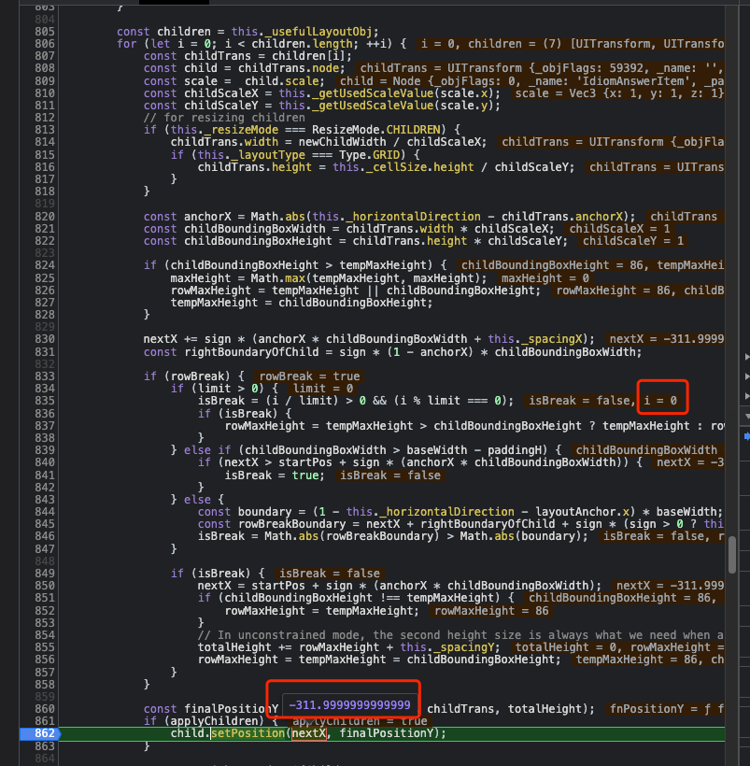Click 'isBreak = false' inline value on line 849
Screen dimensions: 750x766
(x=330, y=573)
